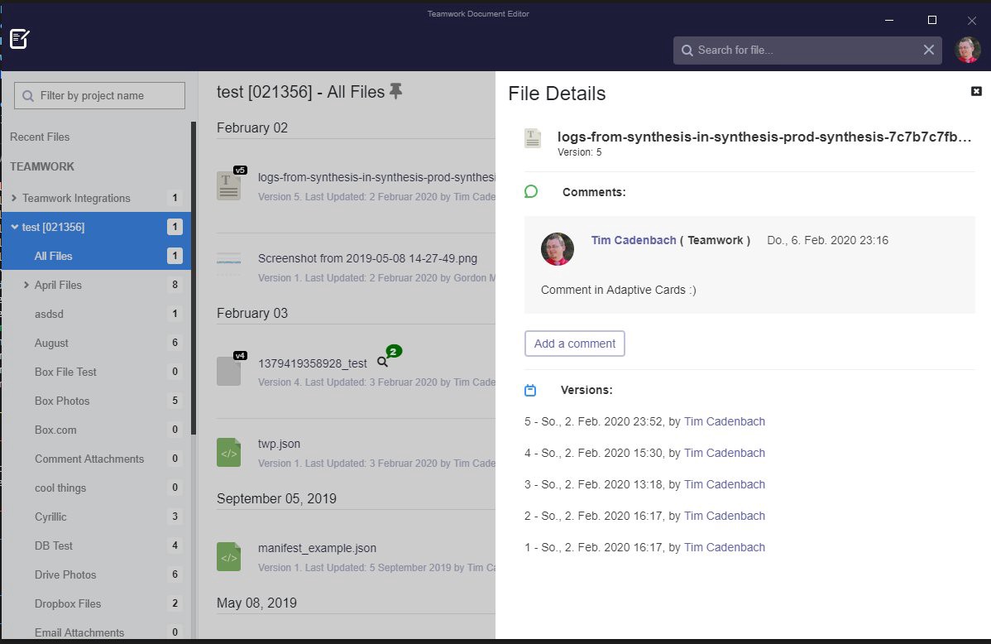The image size is (991, 644).
Task: Expand the Teamwork Integrations project
Action: point(14,198)
